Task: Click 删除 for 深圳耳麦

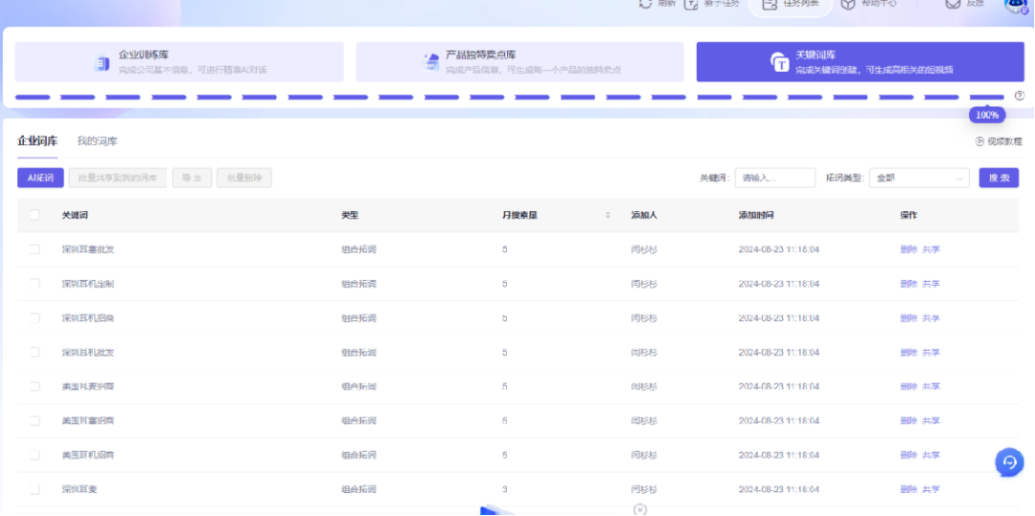Action: tap(908, 489)
